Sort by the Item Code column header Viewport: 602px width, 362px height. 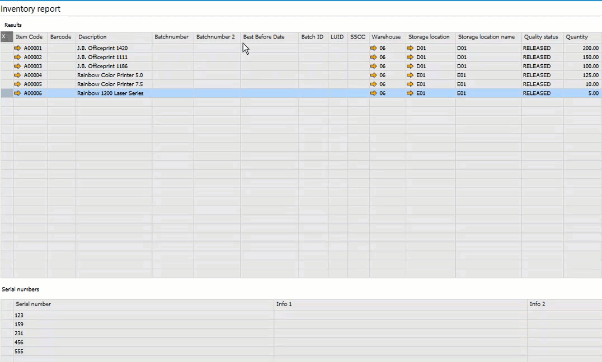tap(29, 37)
